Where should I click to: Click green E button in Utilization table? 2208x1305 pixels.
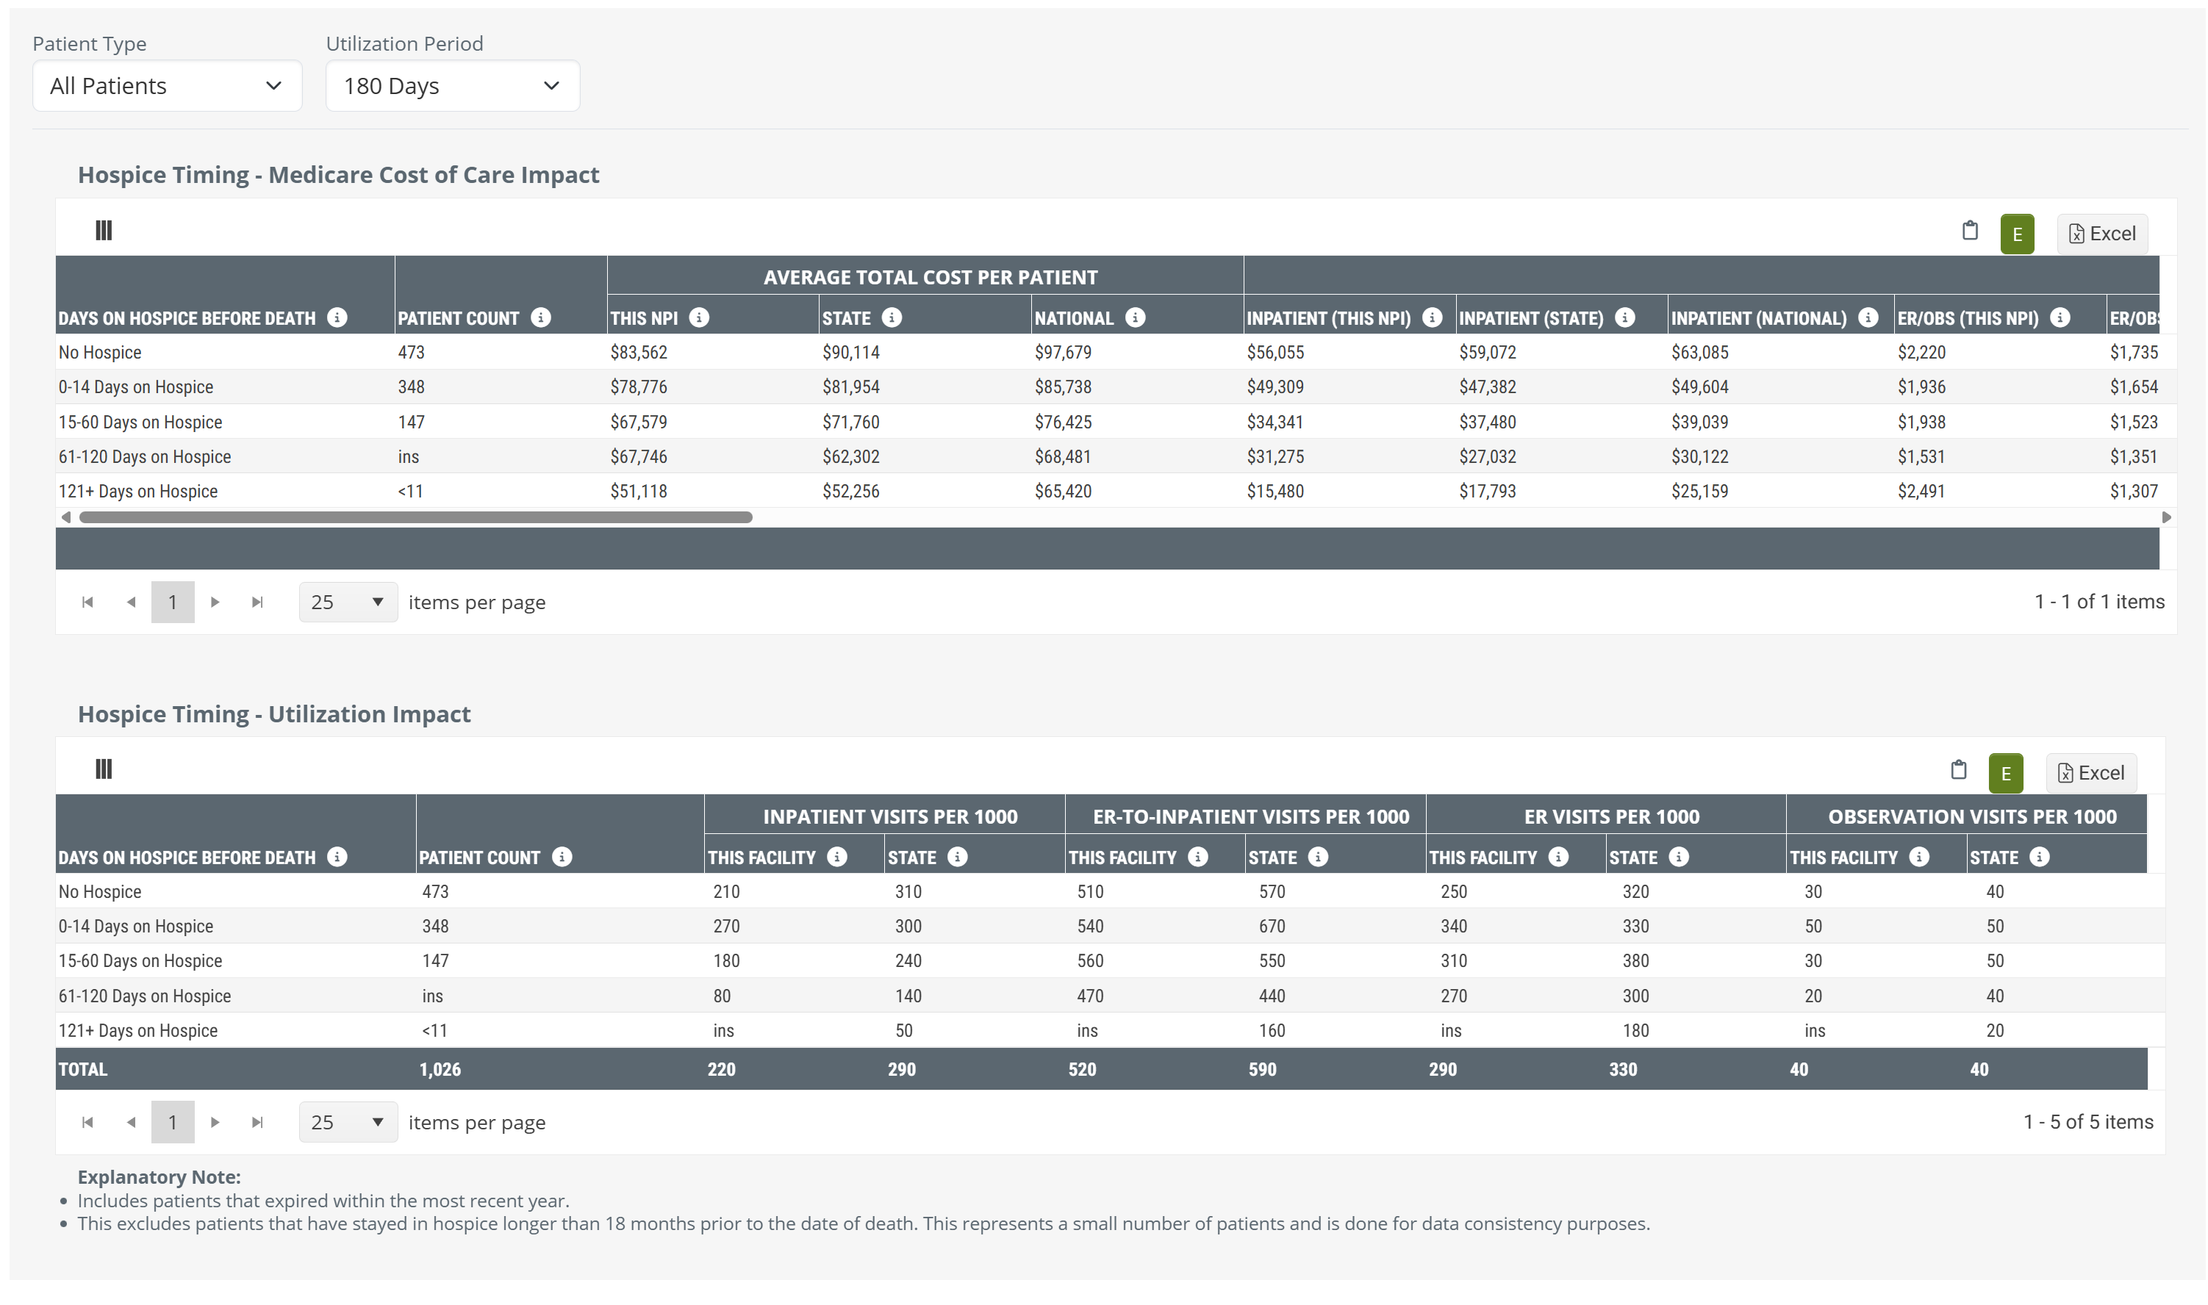coord(2005,774)
